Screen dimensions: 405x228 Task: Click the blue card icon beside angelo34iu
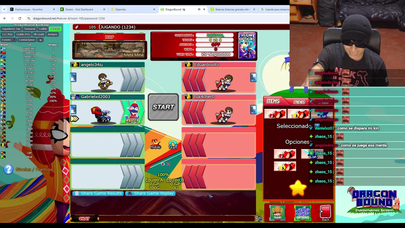click(x=73, y=77)
